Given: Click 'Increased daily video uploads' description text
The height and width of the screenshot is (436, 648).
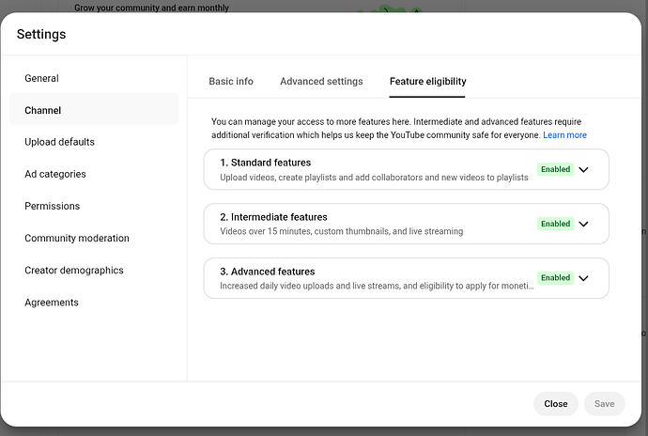Looking at the screenshot, I should (x=377, y=286).
